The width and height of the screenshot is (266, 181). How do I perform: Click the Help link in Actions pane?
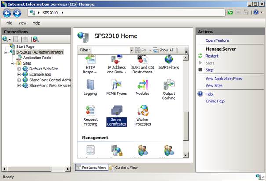coord(209,94)
